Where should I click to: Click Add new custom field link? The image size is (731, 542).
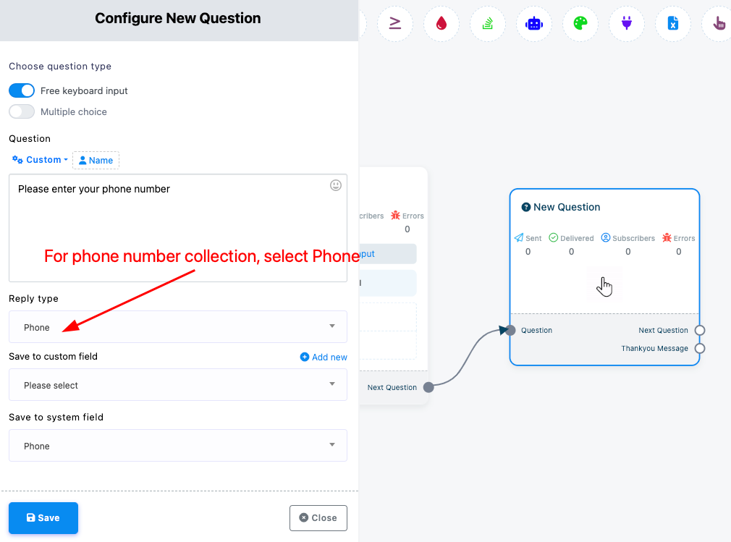click(324, 357)
